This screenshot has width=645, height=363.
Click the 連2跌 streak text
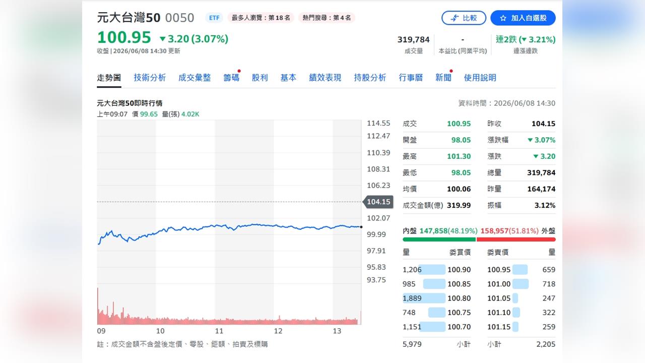click(526, 39)
